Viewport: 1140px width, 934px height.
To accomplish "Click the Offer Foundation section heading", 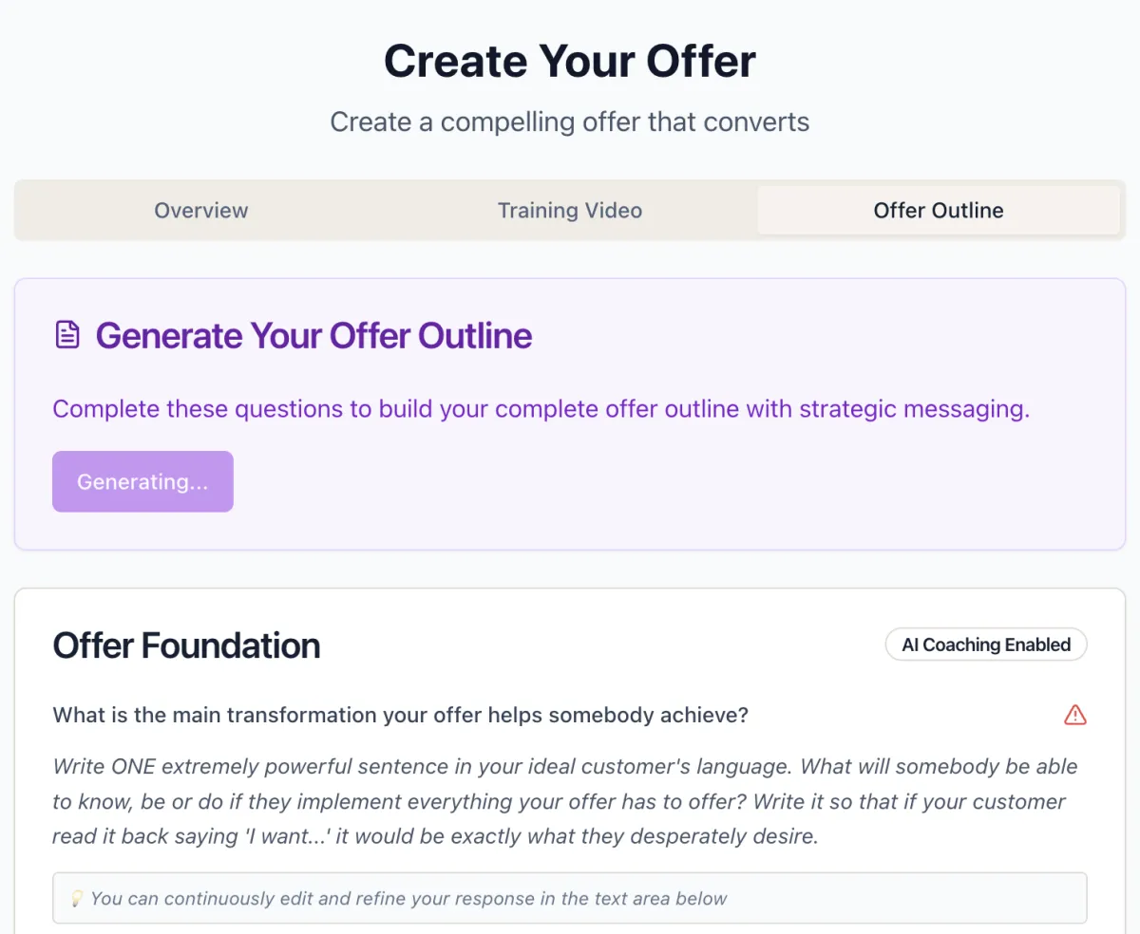I will 186,645.
